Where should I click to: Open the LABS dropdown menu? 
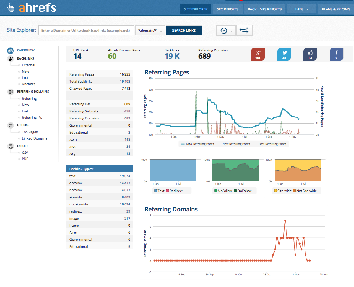tap(301, 9)
